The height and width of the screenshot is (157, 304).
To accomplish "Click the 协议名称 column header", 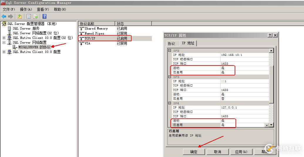I will coord(97,23).
